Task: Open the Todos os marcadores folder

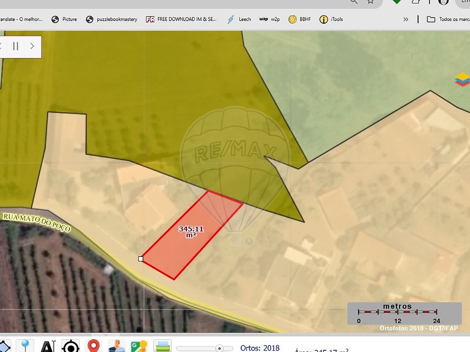Action: click(x=448, y=19)
